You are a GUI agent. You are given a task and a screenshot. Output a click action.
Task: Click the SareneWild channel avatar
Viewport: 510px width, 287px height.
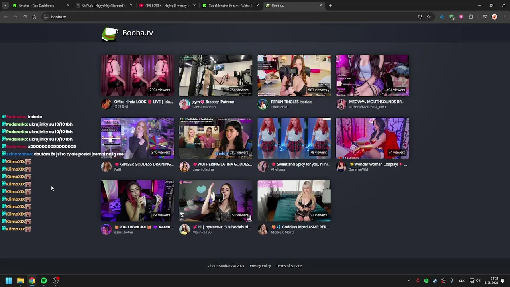[341, 167]
